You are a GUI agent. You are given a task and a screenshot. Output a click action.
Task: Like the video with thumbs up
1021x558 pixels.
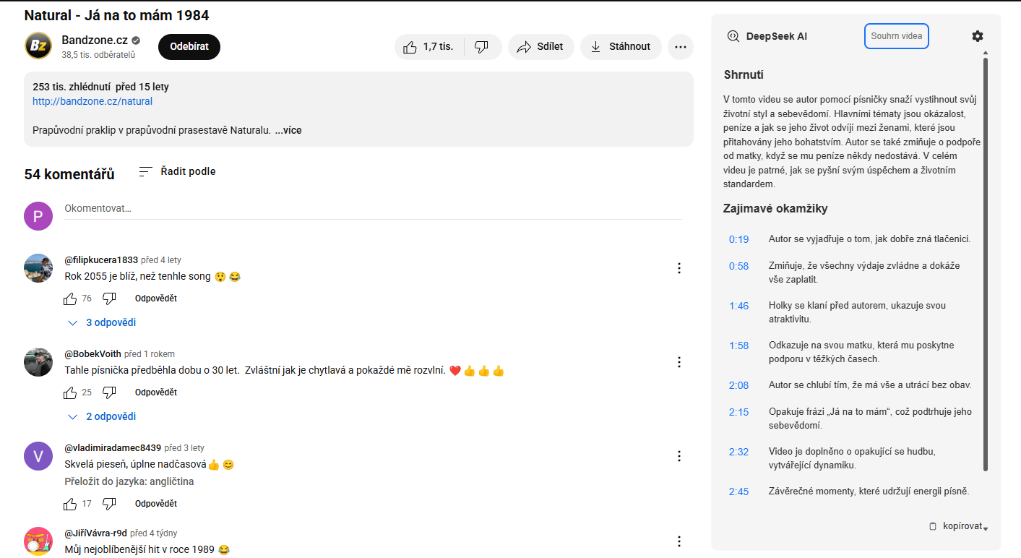(428, 47)
